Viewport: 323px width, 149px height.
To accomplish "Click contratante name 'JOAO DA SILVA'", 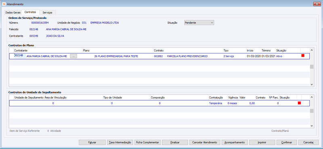I will click(x=55, y=36).
